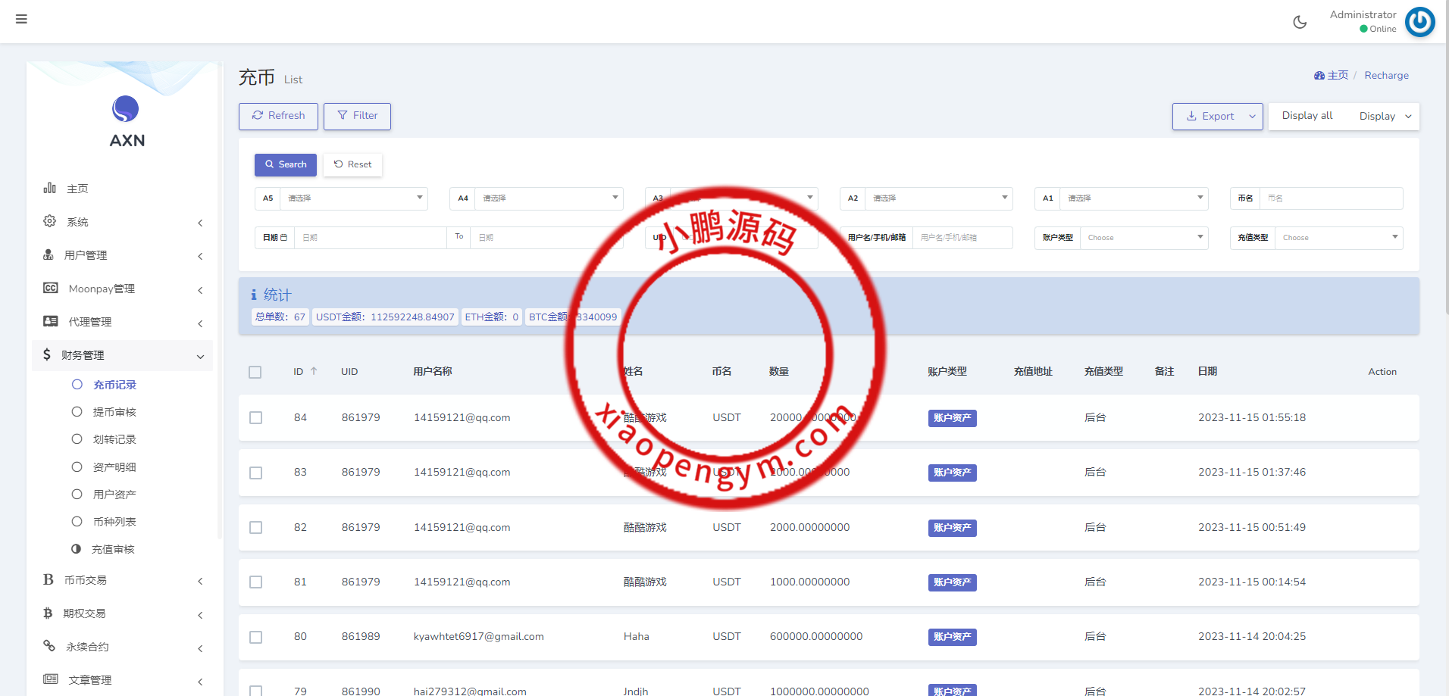The height and width of the screenshot is (696, 1449).
Task: Expand the 账户类型 Choose dropdown
Action: tap(1143, 238)
